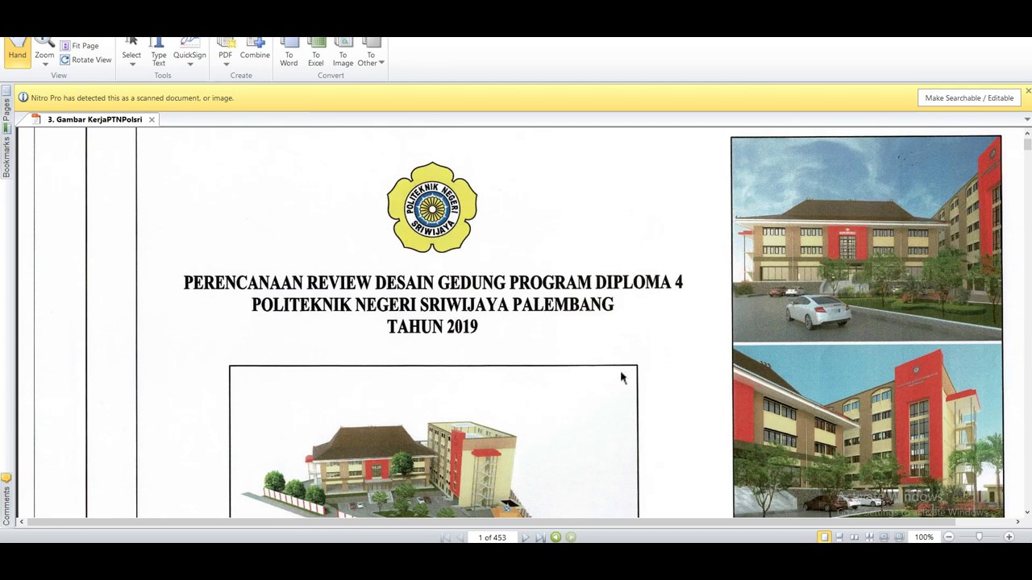
Task: Click Rotate View button
Action: click(85, 60)
